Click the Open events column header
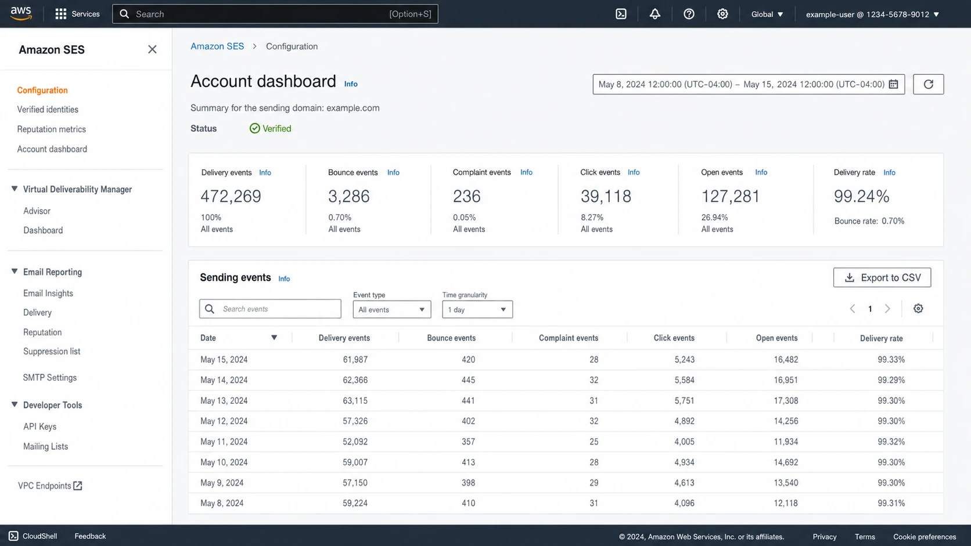 tap(776, 338)
